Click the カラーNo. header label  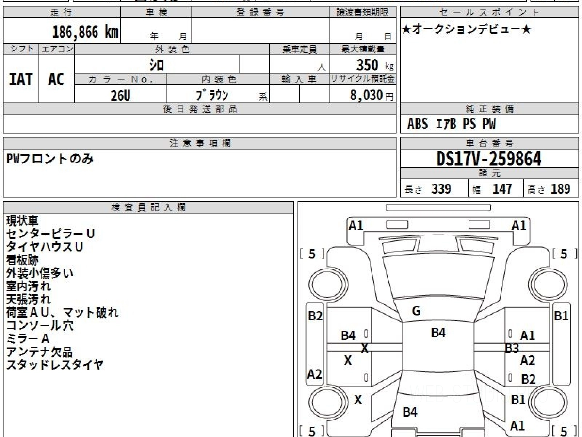pyautogui.click(x=121, y=79)
